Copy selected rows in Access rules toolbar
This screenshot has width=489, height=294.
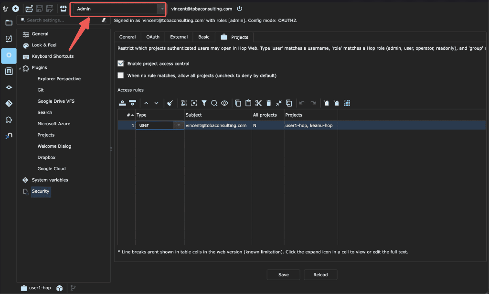(x=238, y=103)
